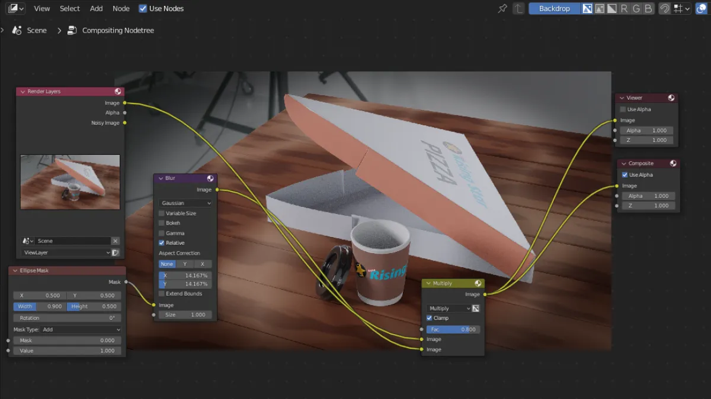Disable the Clamp checkbox
711x399 pixels.
(430, 318)
